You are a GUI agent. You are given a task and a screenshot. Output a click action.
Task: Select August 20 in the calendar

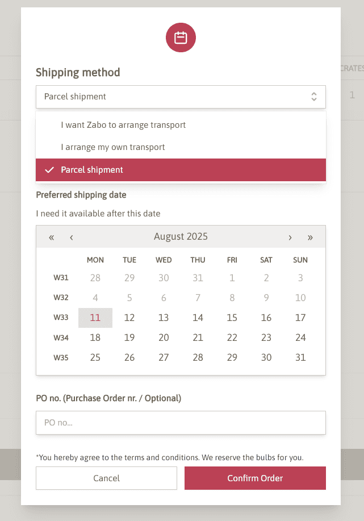tap(164, 337)
